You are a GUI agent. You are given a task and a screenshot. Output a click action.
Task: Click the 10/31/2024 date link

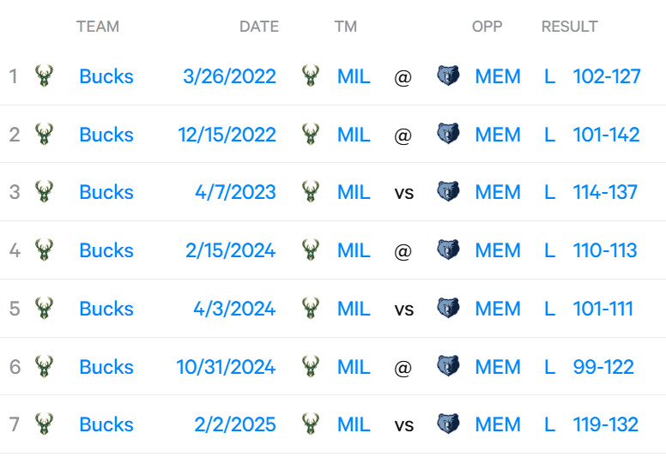[226, 367]
